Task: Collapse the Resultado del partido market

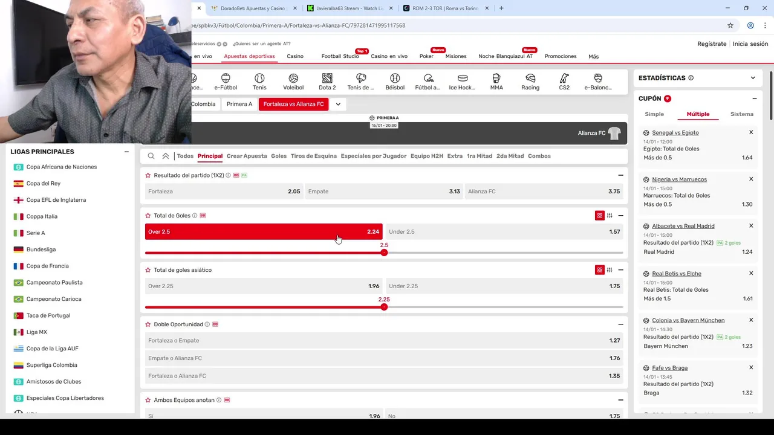Action: [620, 175]
